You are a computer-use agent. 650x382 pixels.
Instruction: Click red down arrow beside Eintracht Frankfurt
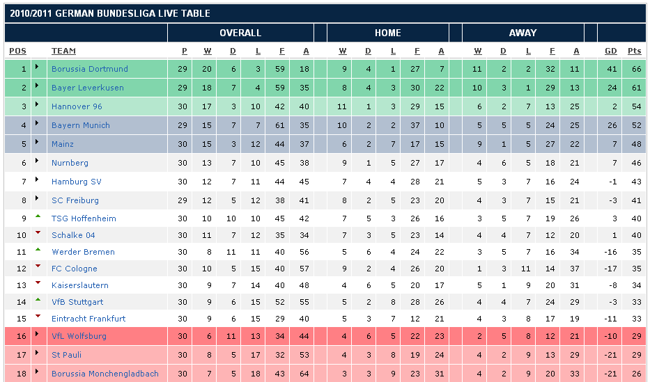tap(38, 317)
